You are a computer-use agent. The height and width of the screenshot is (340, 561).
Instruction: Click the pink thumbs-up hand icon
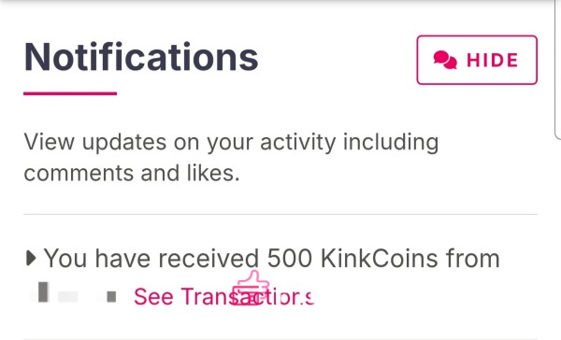tap(251, 289)
